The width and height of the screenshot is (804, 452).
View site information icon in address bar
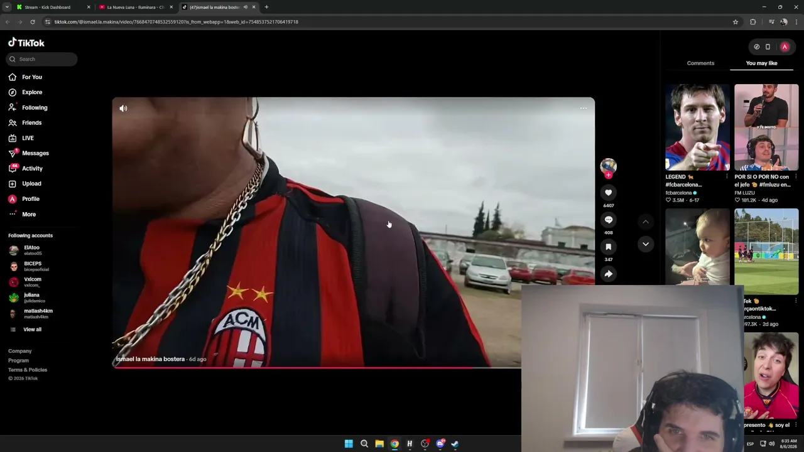pyautogui.click(x=47, y=22)
